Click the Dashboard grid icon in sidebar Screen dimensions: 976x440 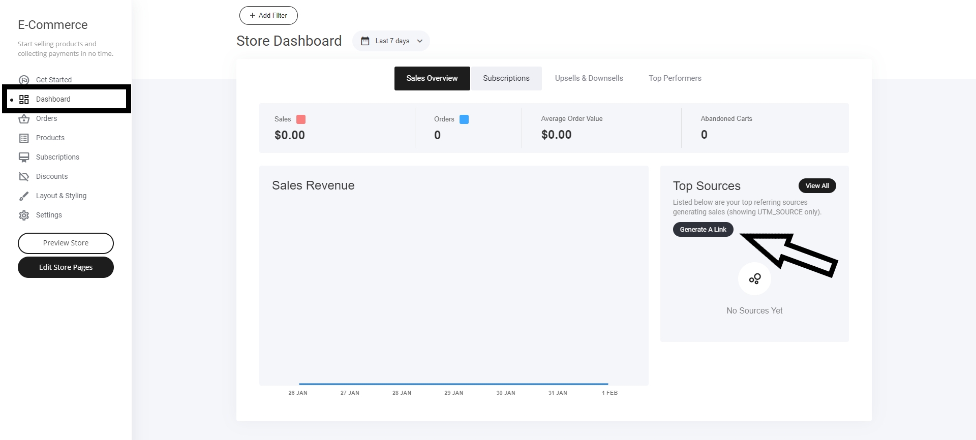coord(24,100)
